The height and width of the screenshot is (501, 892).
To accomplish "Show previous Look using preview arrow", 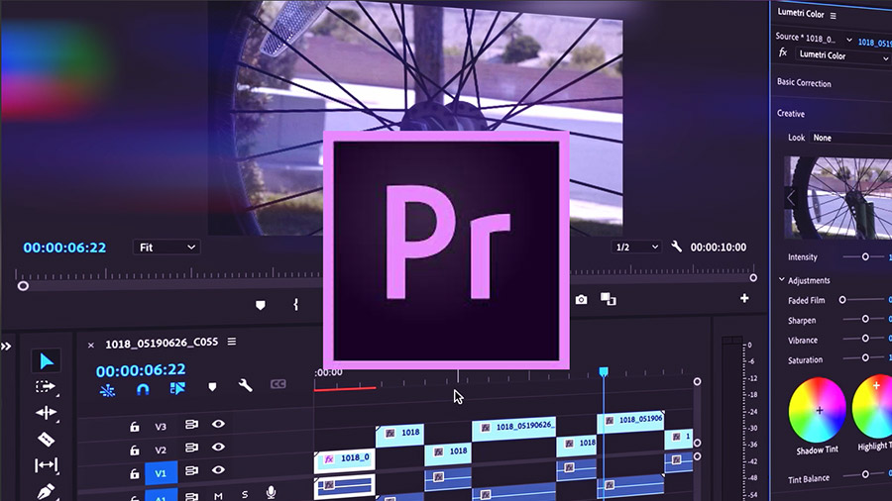I will click(791, 198).
